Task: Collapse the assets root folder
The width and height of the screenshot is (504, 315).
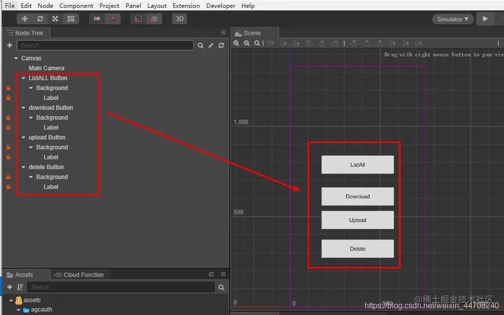Action: (11, 301)
